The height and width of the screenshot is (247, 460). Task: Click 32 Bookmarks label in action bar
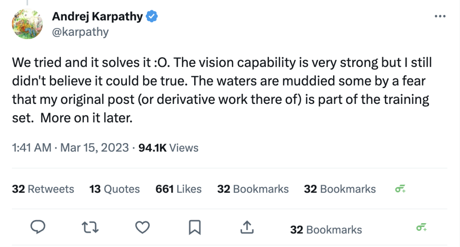pos(326,230)
